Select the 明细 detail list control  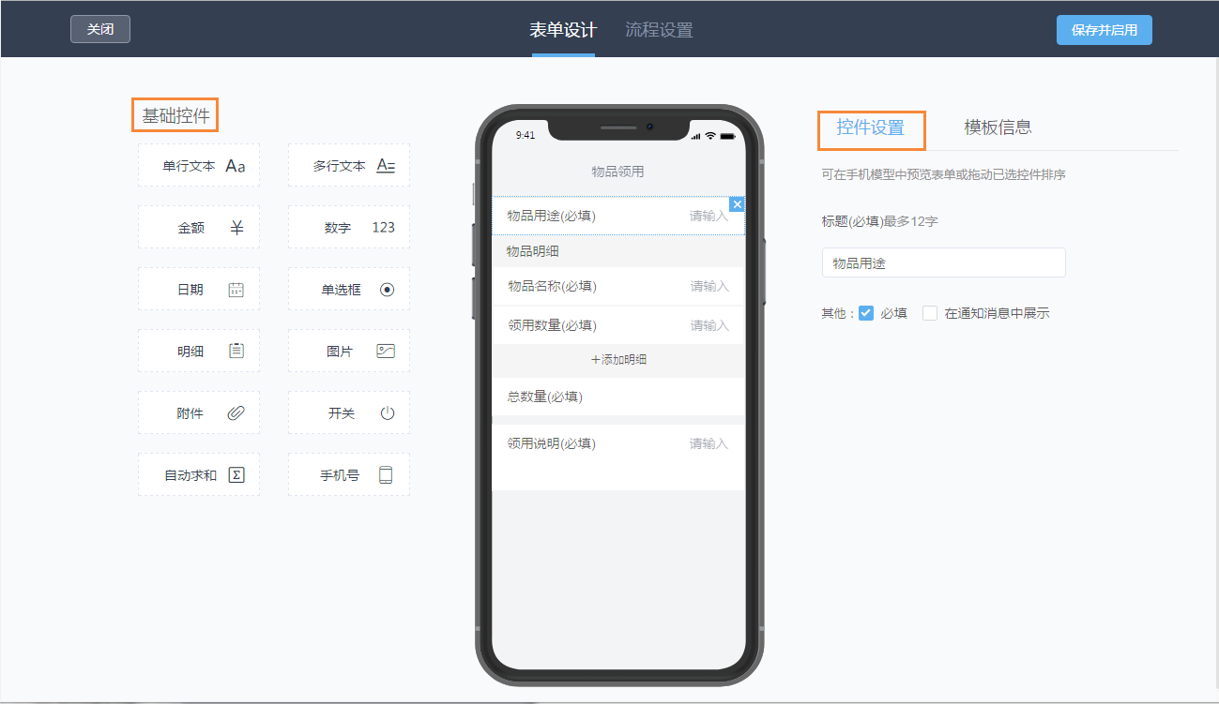[198, 351]
